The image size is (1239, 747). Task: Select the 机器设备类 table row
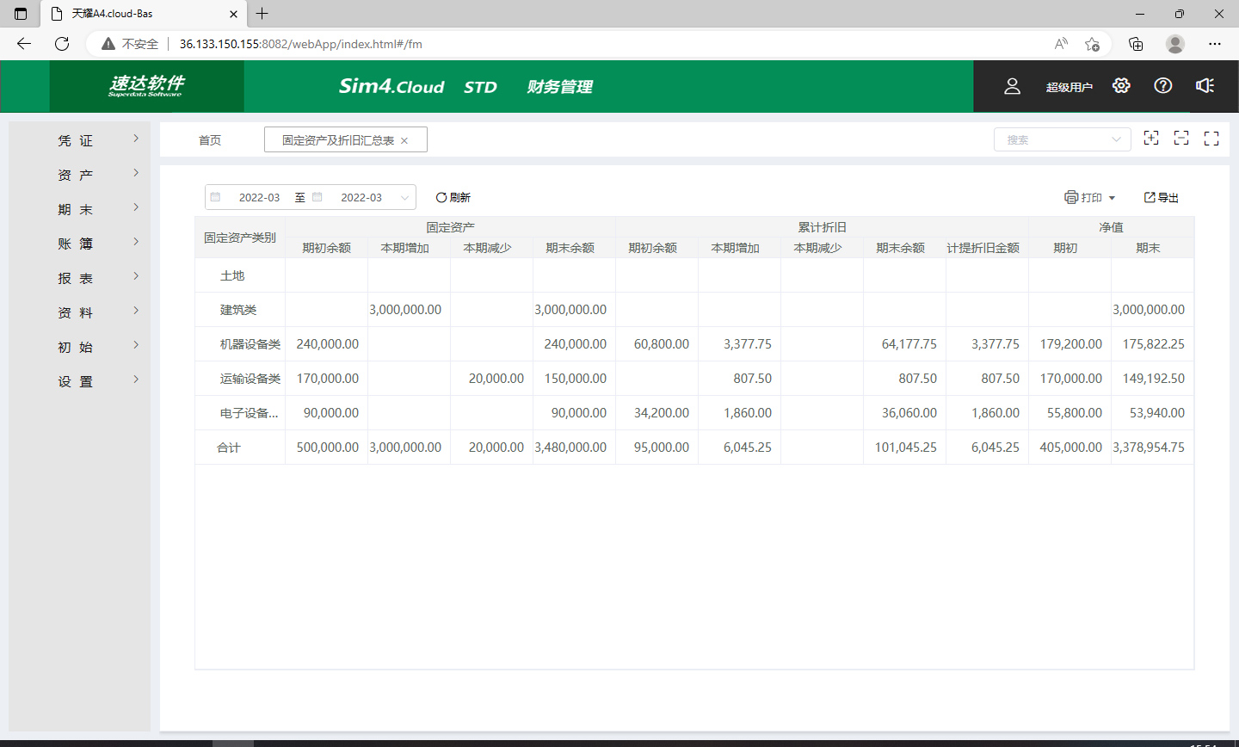pos(250,344)
